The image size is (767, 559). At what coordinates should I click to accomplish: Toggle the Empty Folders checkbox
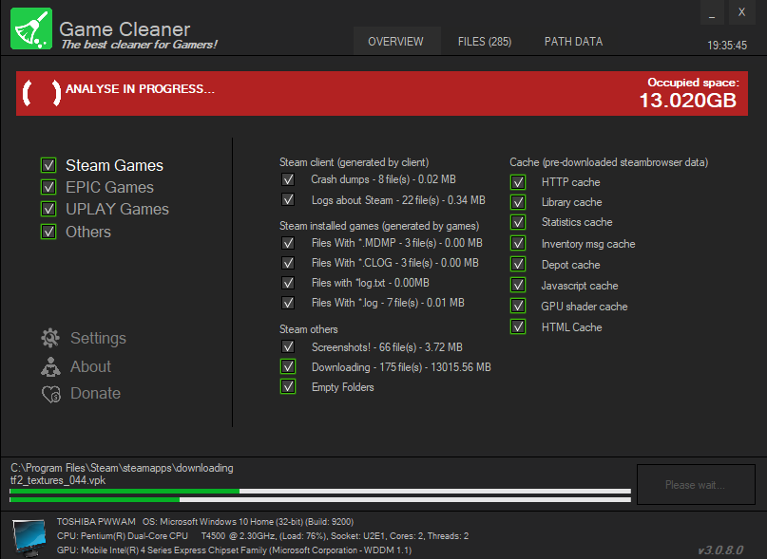288,386
